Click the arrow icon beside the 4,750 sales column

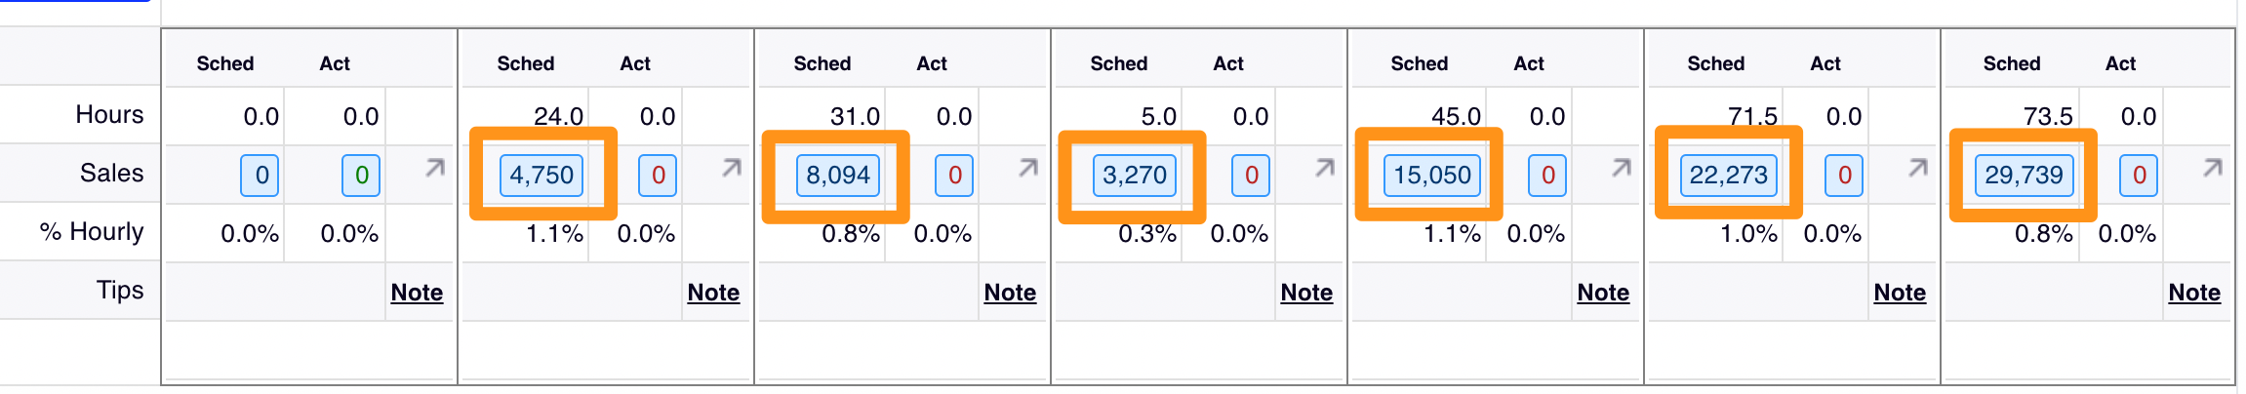click(731, 169)
